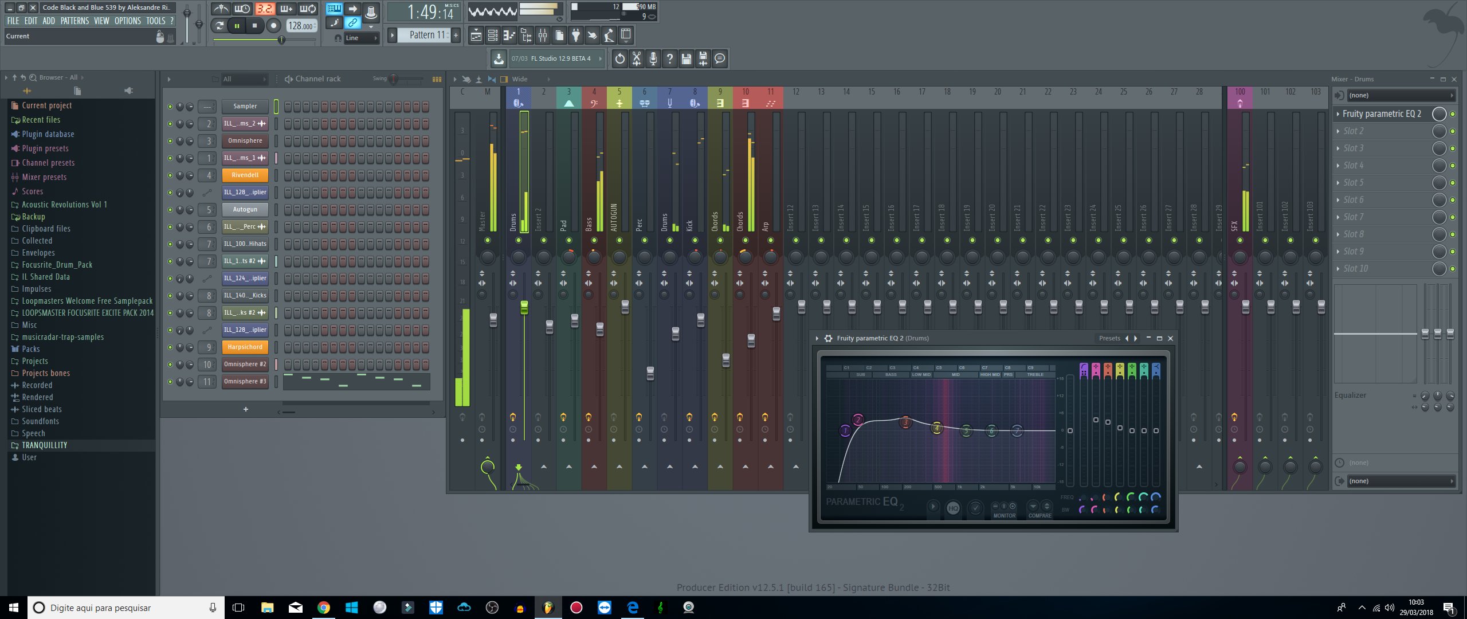Screen dimensions: 1467x619
Task: Open the PATTERNS menu
Action: pos(74,21)
